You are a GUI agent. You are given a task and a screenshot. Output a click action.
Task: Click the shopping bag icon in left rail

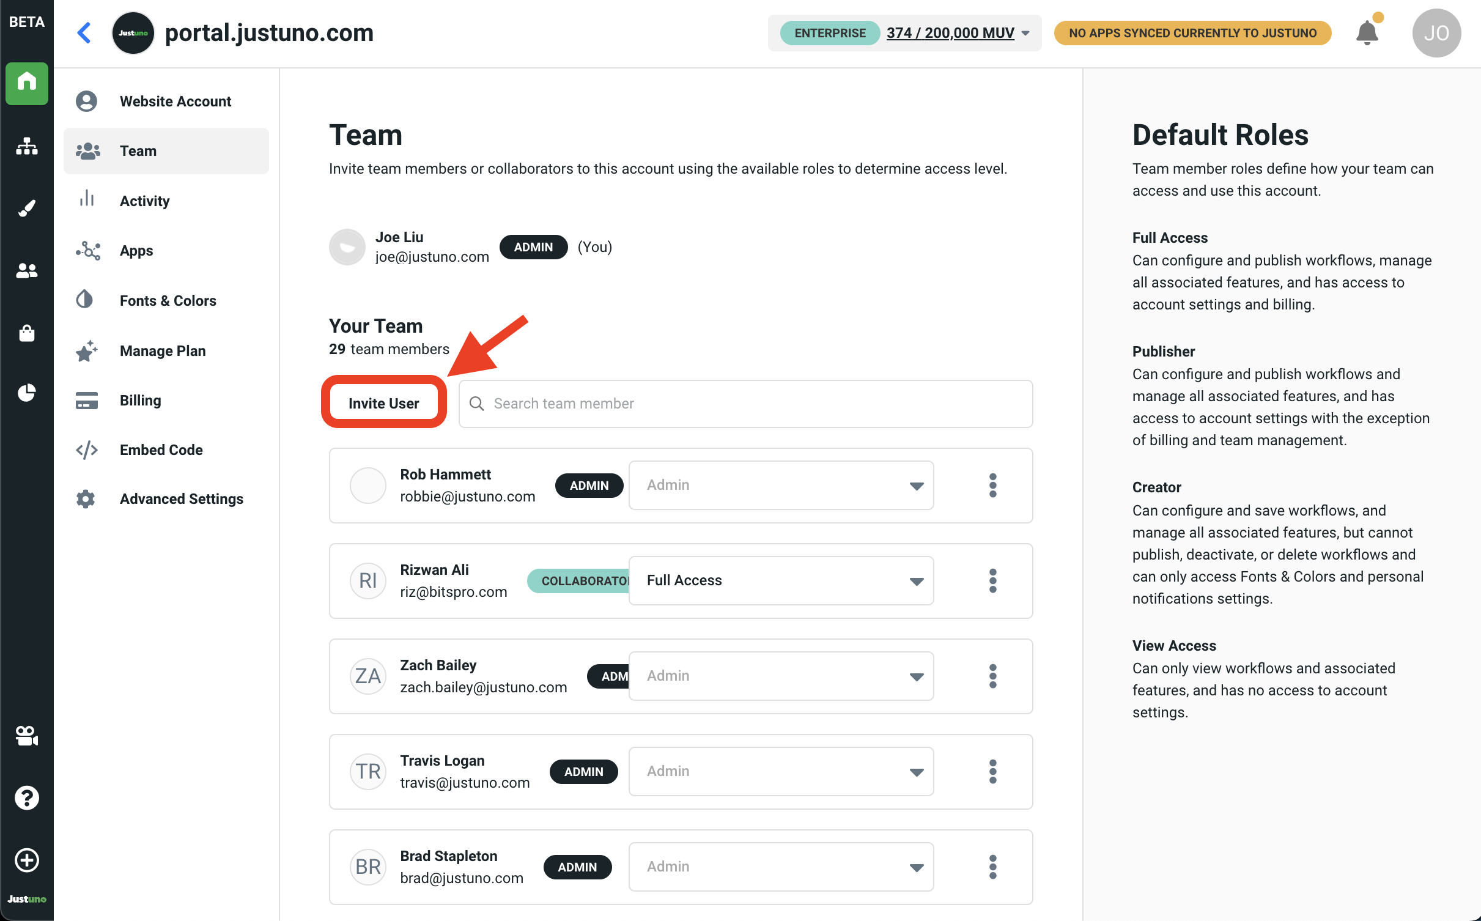pos(27,333)
